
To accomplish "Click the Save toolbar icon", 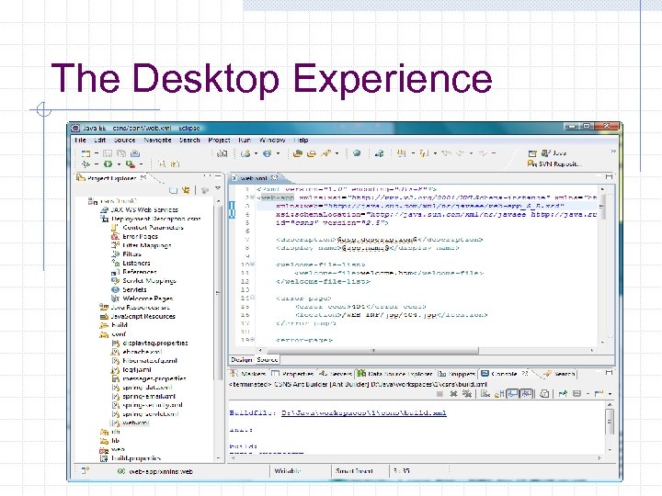I will click(108, 153).
